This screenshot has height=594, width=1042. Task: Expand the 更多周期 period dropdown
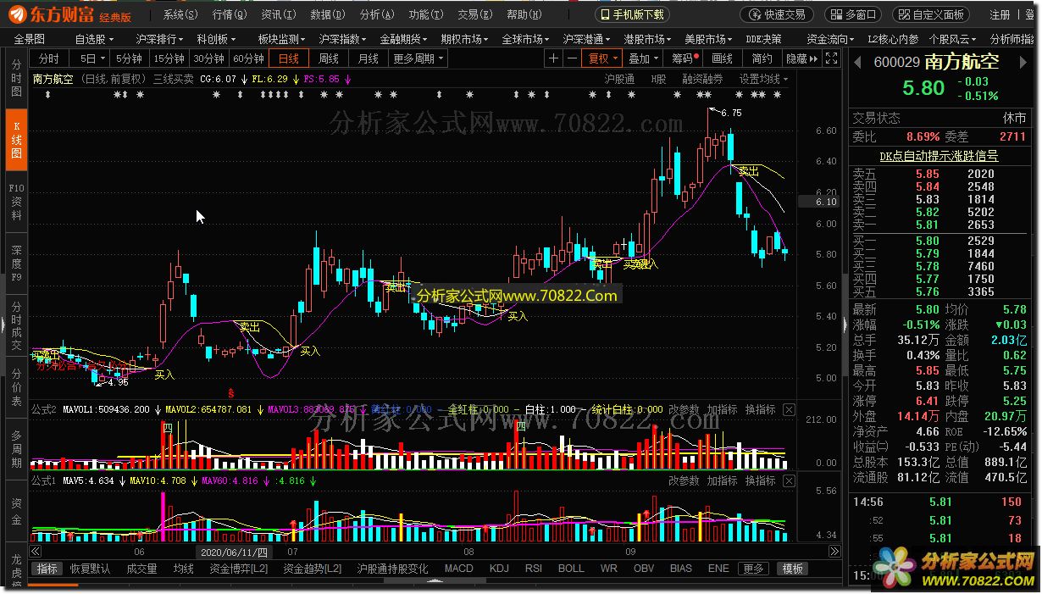pos(418,58)
